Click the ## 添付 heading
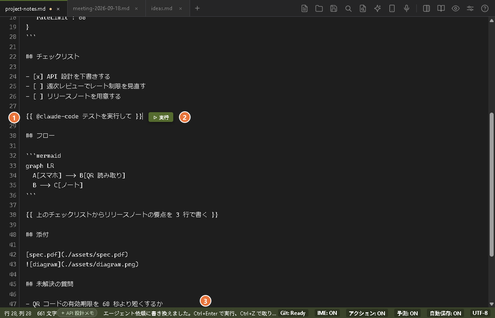495x318 pixels. point(37,235)
